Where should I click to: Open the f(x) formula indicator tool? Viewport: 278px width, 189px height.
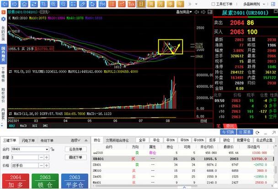coord(102,4)
